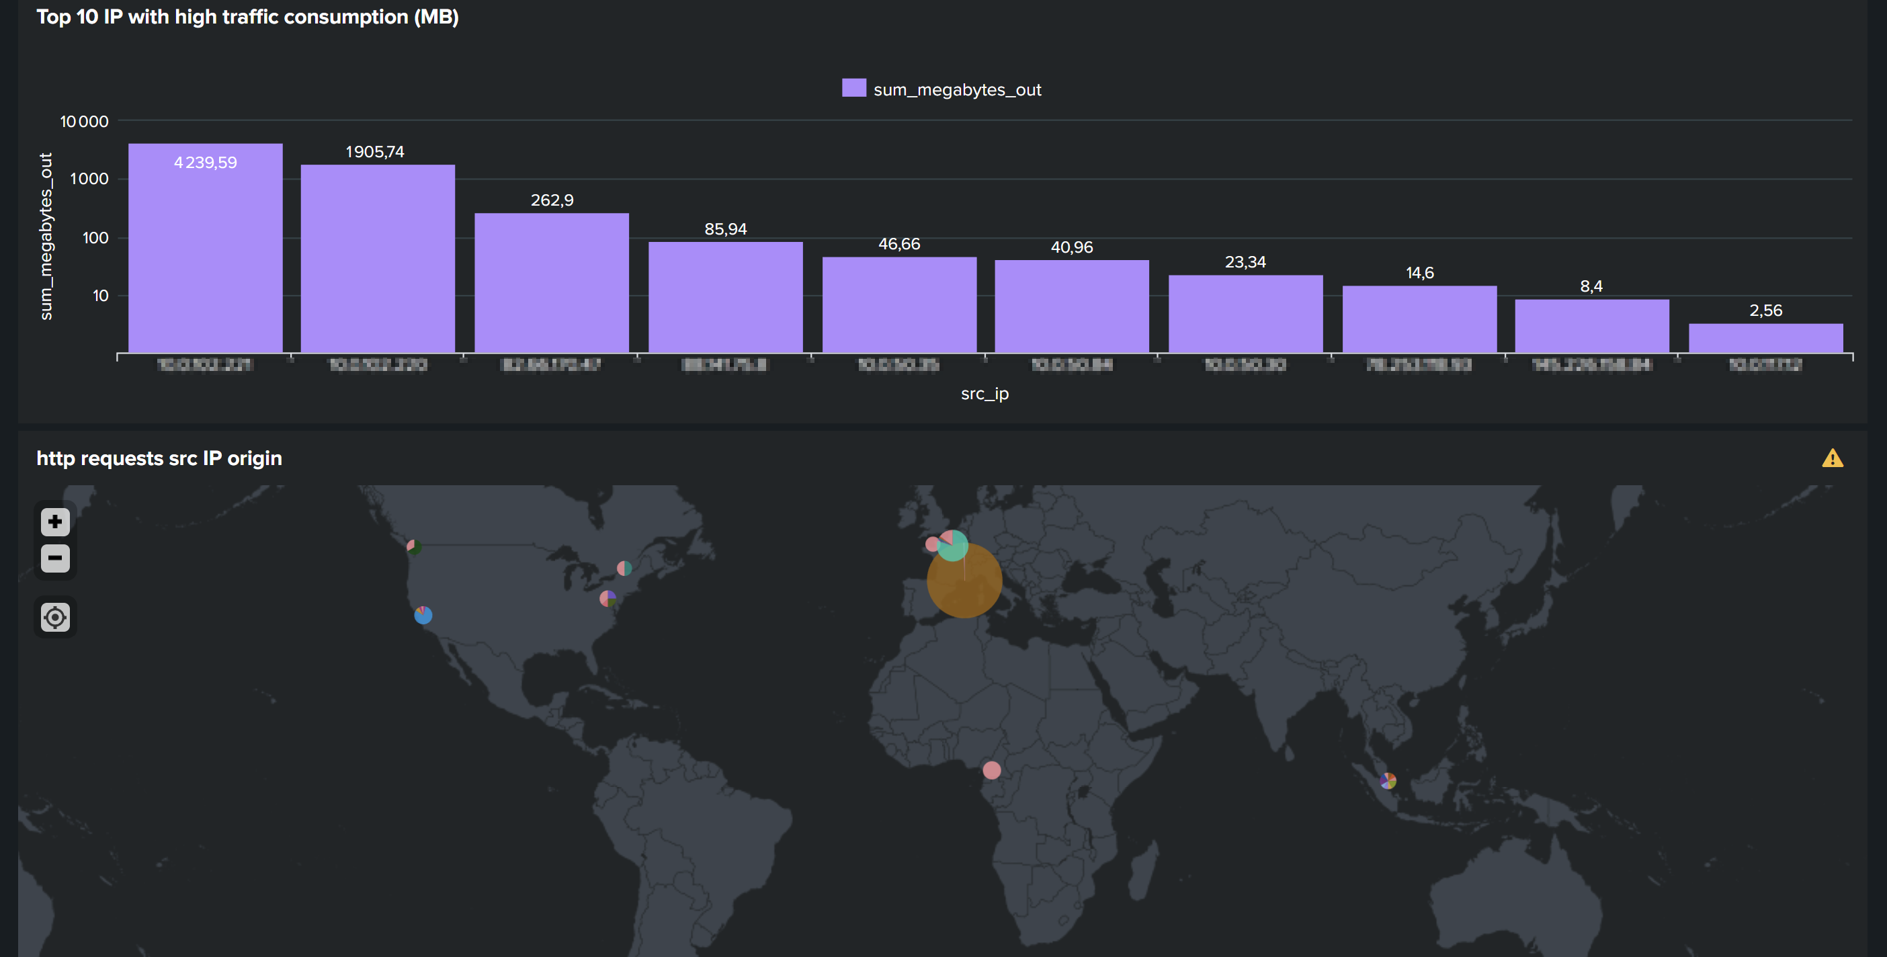Click the blue pie marker over California
The width and height of the screenshot is (1887, 957).
point(423,616)
